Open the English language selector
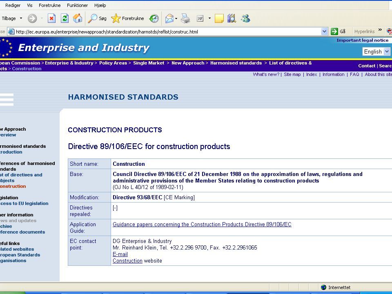392x294 pixels. [376, 51]
